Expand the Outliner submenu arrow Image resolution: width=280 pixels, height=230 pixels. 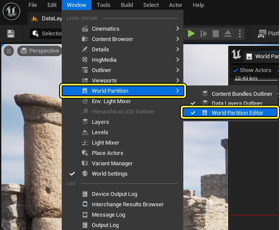(177, 70)
